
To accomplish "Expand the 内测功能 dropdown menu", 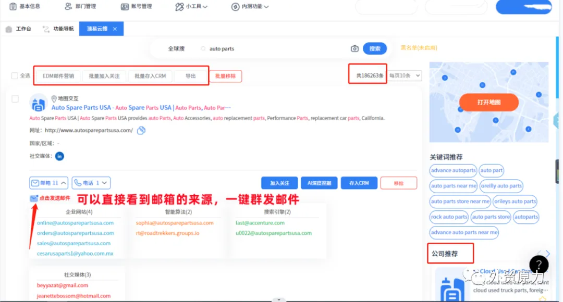I will tap(250, 6).
